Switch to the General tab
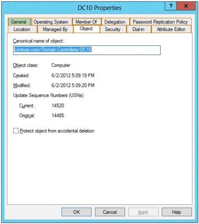The height and width of the screenshot is (224, 199). pos(19,22)
